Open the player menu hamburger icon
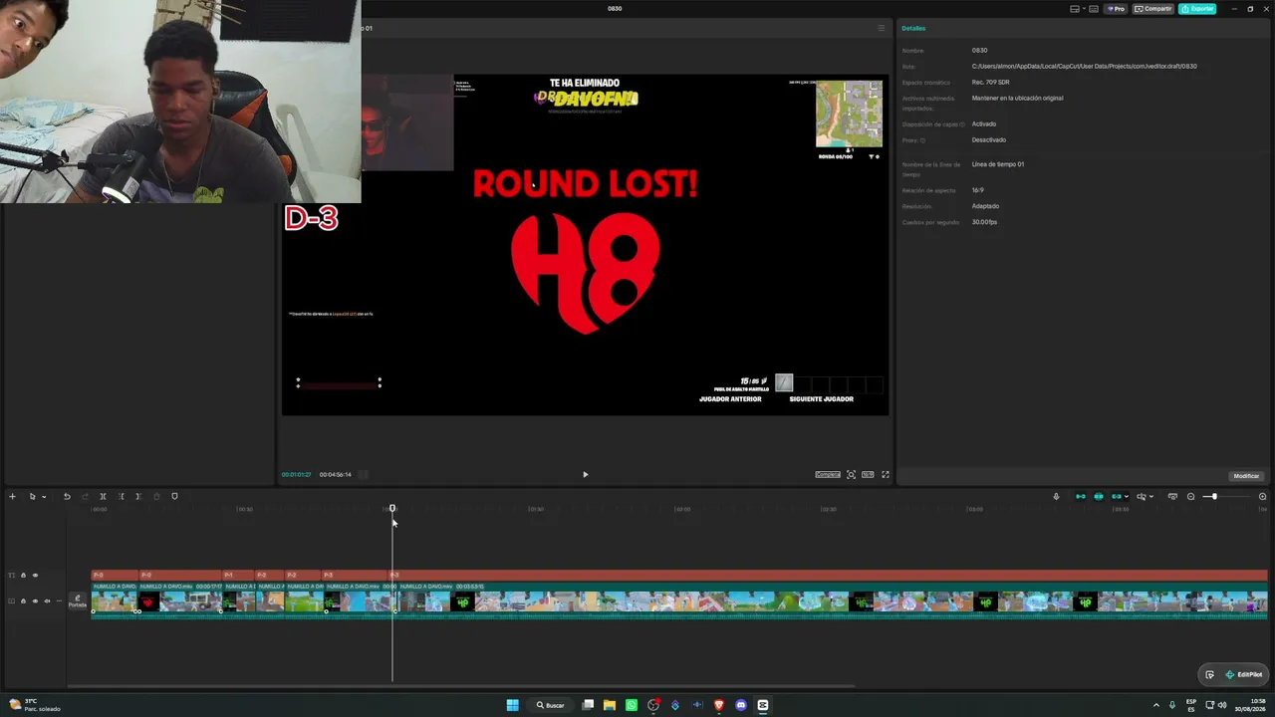This screenshot has height=717, width=1275. point(881,28)
